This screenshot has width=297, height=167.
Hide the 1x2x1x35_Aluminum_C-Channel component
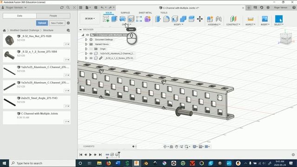click(91, 53)
